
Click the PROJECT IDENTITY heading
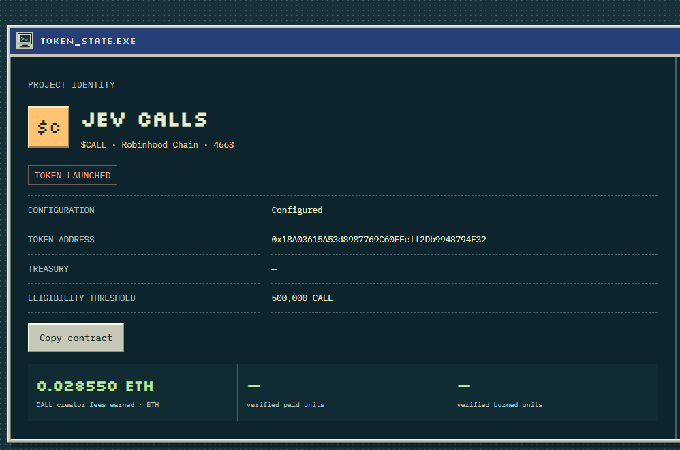[x=72, y=85]
